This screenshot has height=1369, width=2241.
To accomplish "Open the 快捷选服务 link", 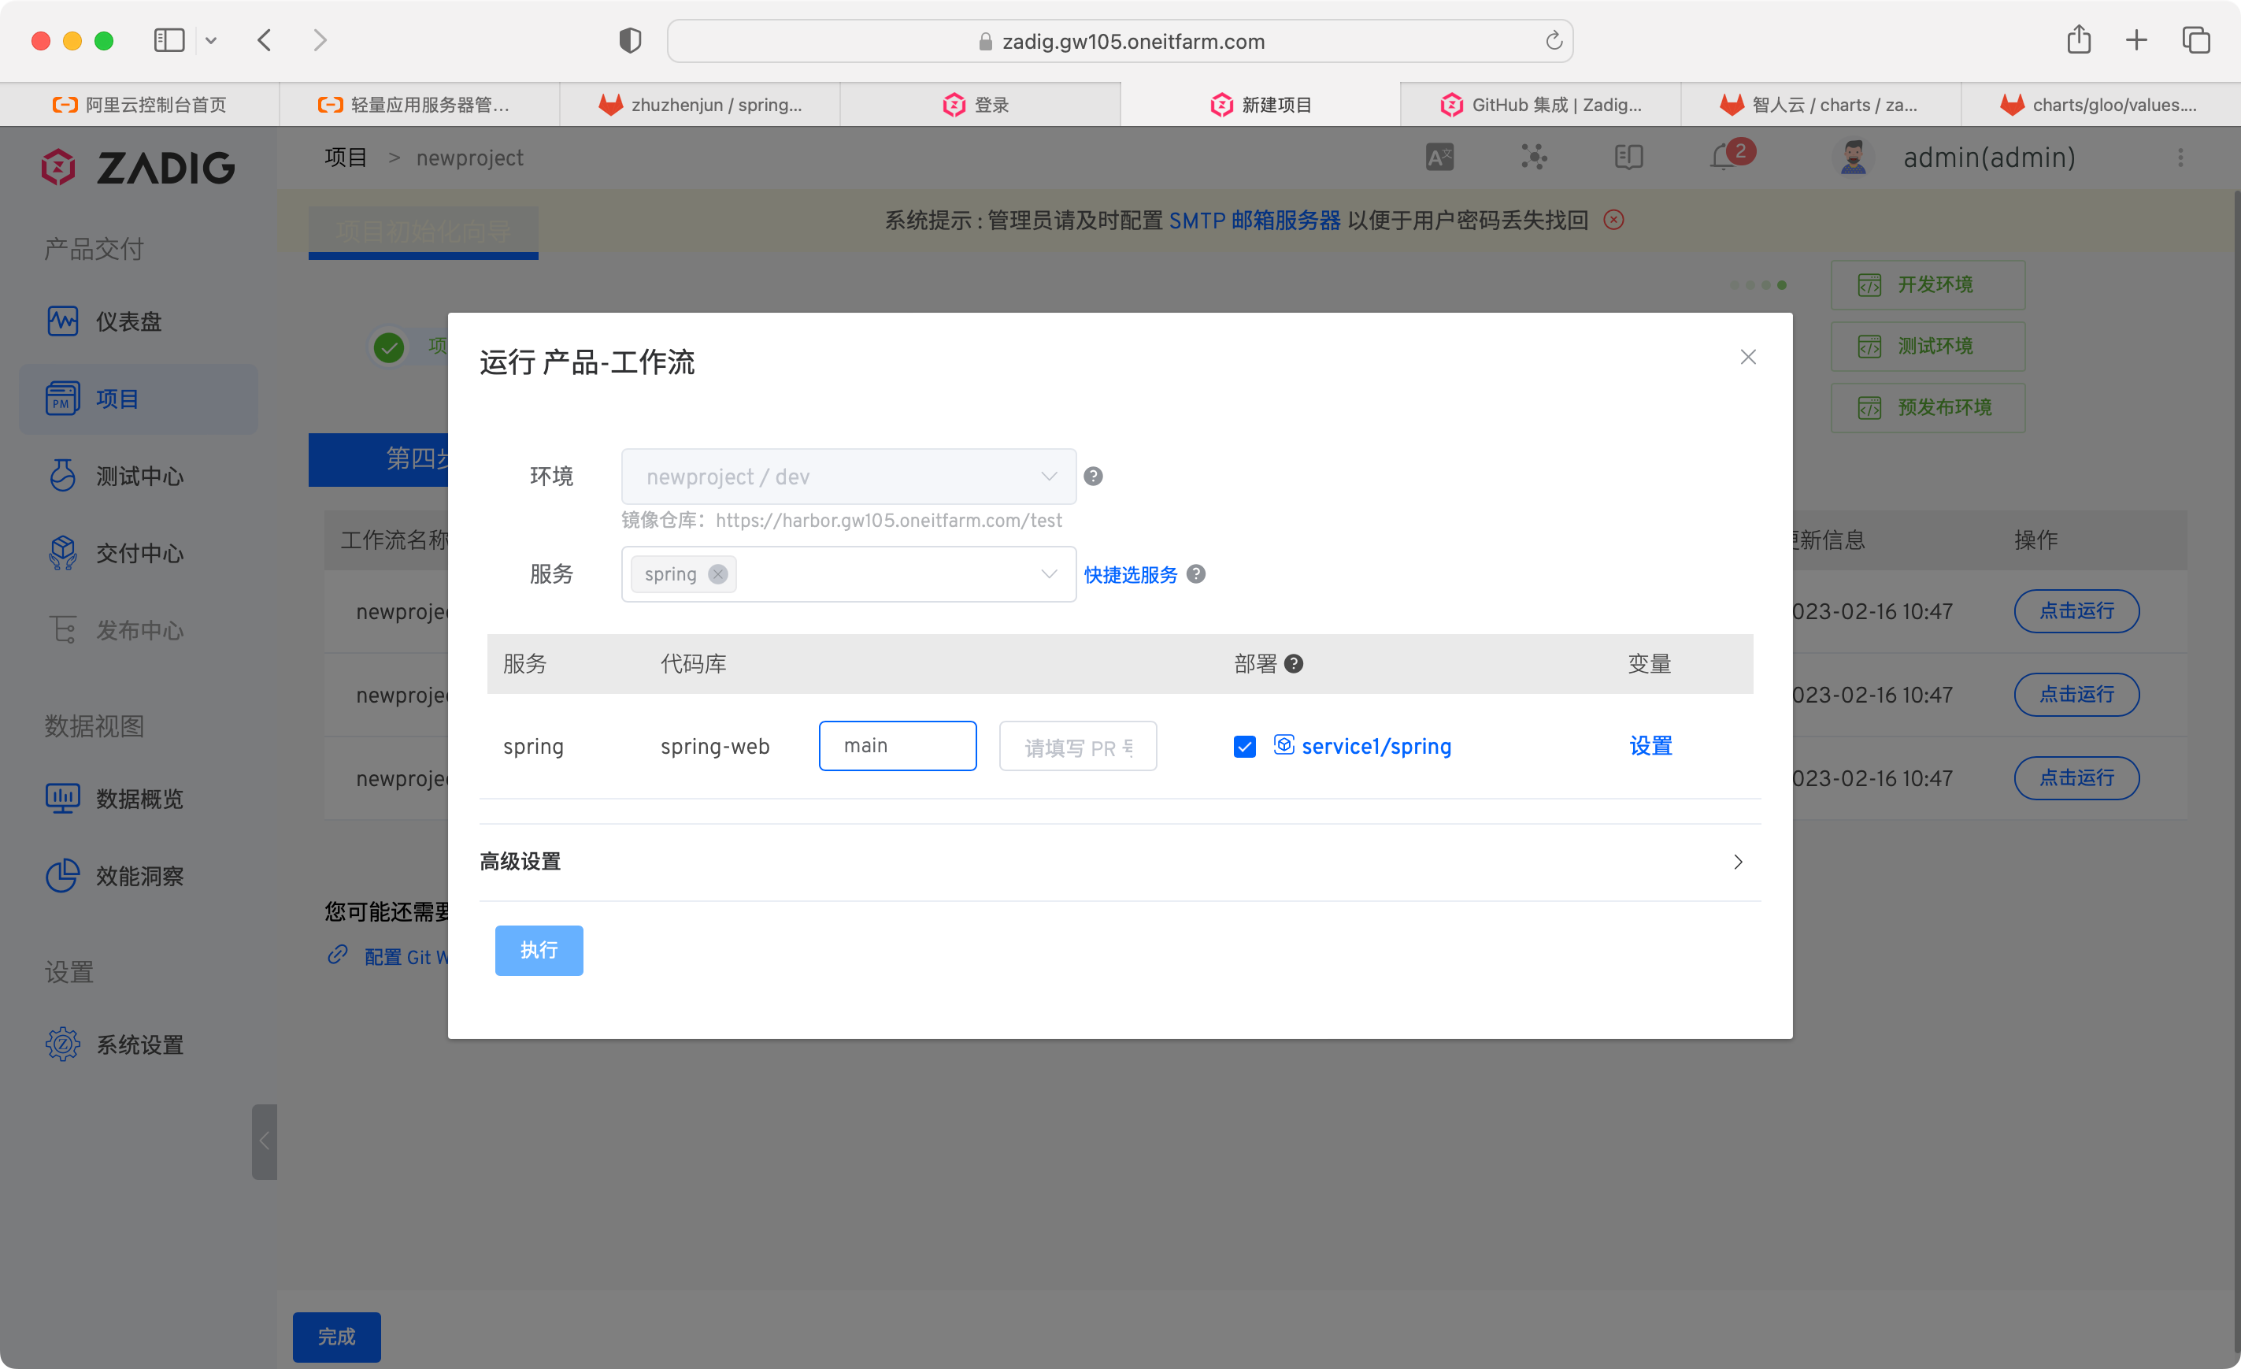I will point(1131,575).
